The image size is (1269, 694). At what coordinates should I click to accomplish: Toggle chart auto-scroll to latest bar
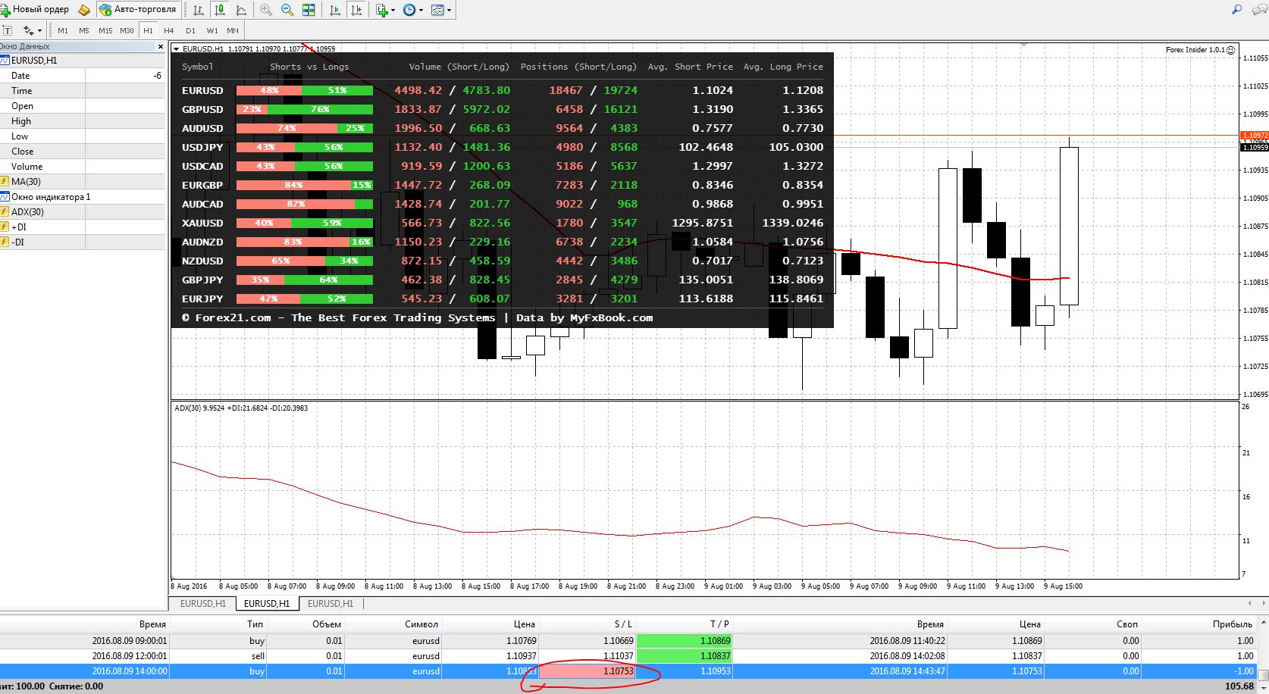click(x=335, y=10)
